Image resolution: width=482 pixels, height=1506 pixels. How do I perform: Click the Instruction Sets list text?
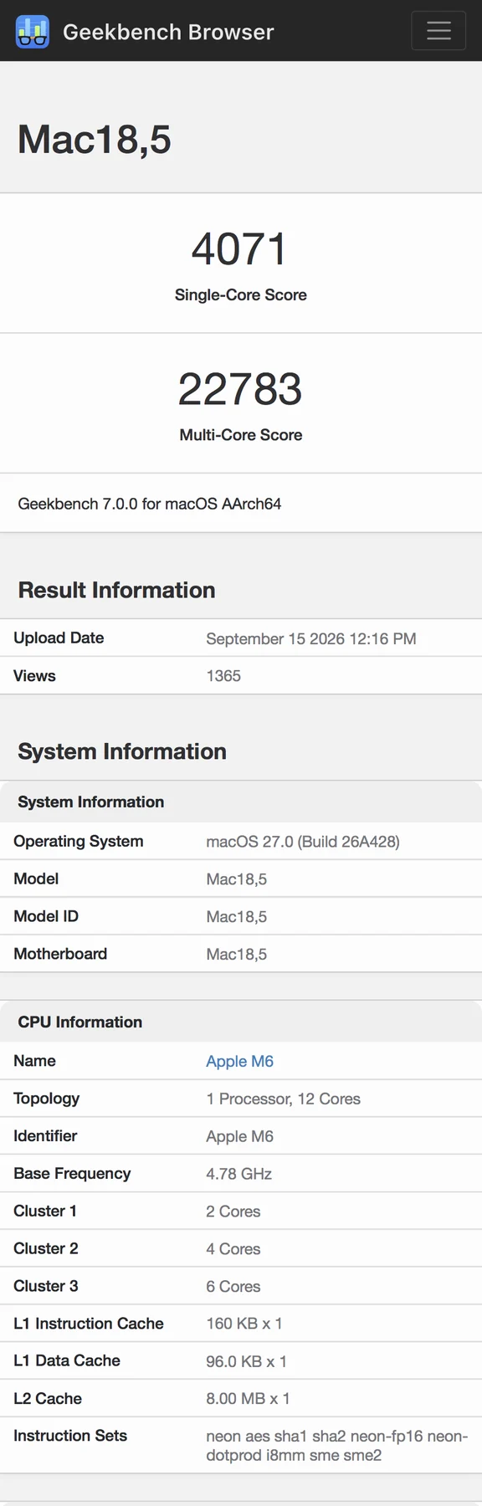click(x=337, y=1445)
